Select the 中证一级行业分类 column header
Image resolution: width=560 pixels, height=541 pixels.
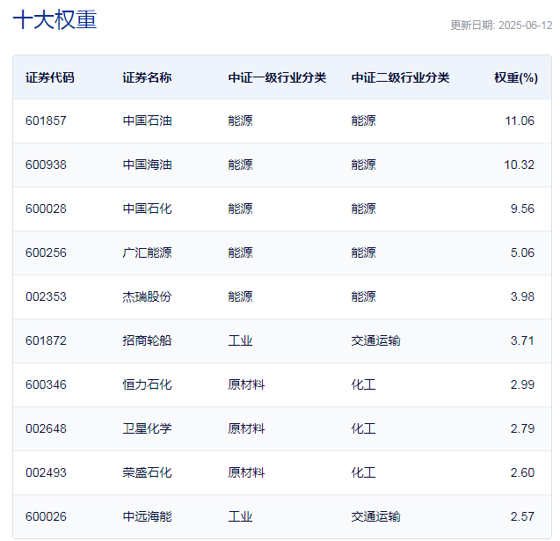pyautogui.click(x=277, y=77)
